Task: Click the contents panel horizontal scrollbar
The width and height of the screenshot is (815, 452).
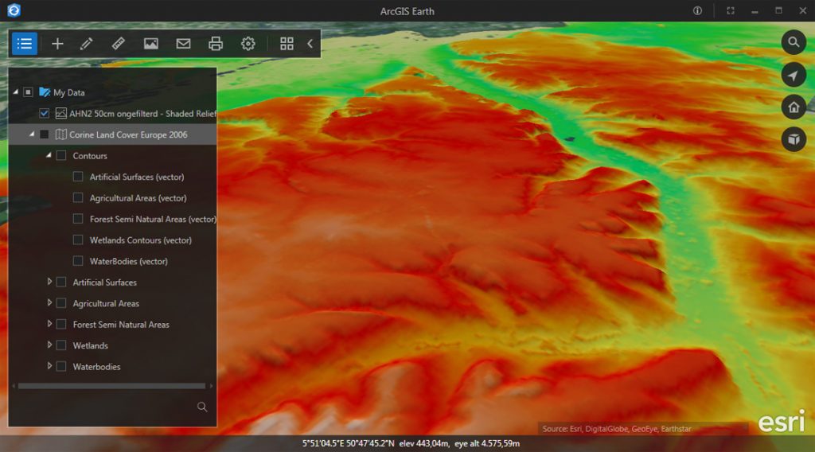Action: point(111,386)
